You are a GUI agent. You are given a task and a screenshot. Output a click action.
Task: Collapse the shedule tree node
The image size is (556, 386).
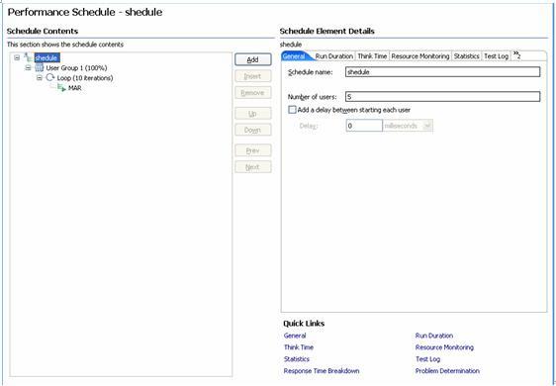point(17,57)
